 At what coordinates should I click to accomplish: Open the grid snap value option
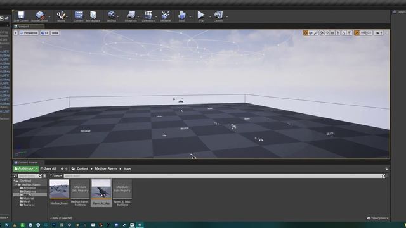click(338, 33)
